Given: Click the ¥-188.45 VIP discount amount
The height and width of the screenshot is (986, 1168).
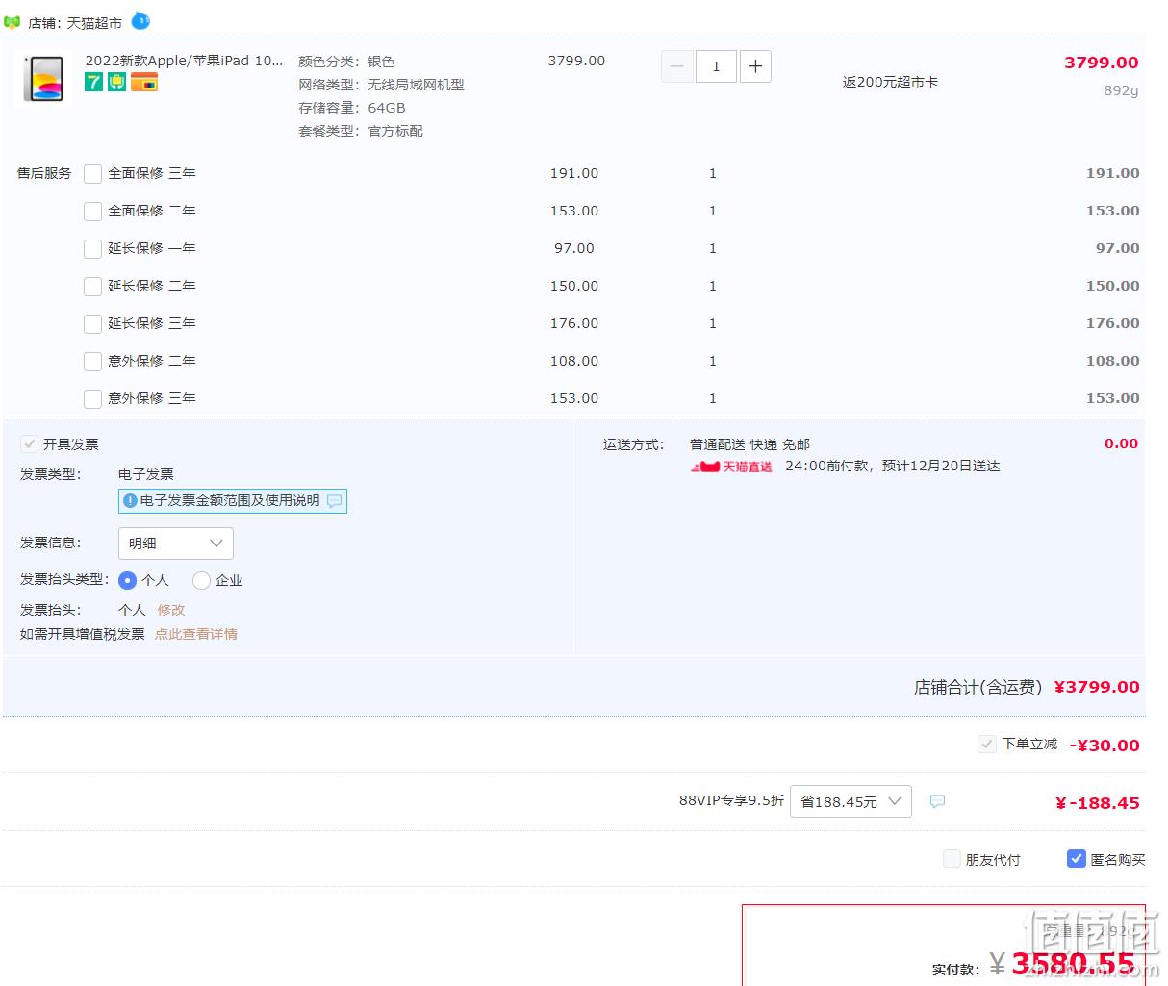Looking at the screenshot, I should tap(1098, 803).
